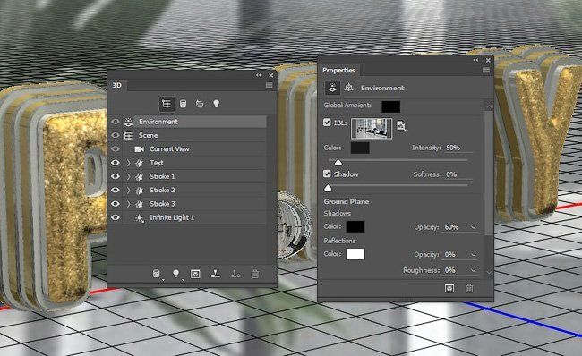Disable the Shadow checkbox
Image resolution: width=582 pixels, height=356 pixels.
point(327,174)
